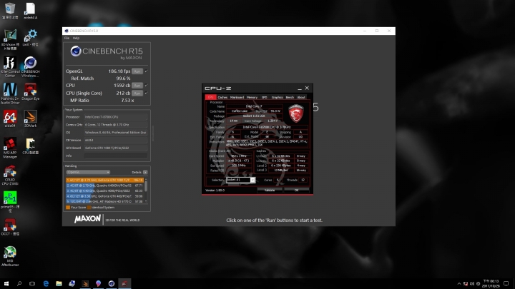Toggle the CPU (Single Core) test checkbox

coord(146,93)
